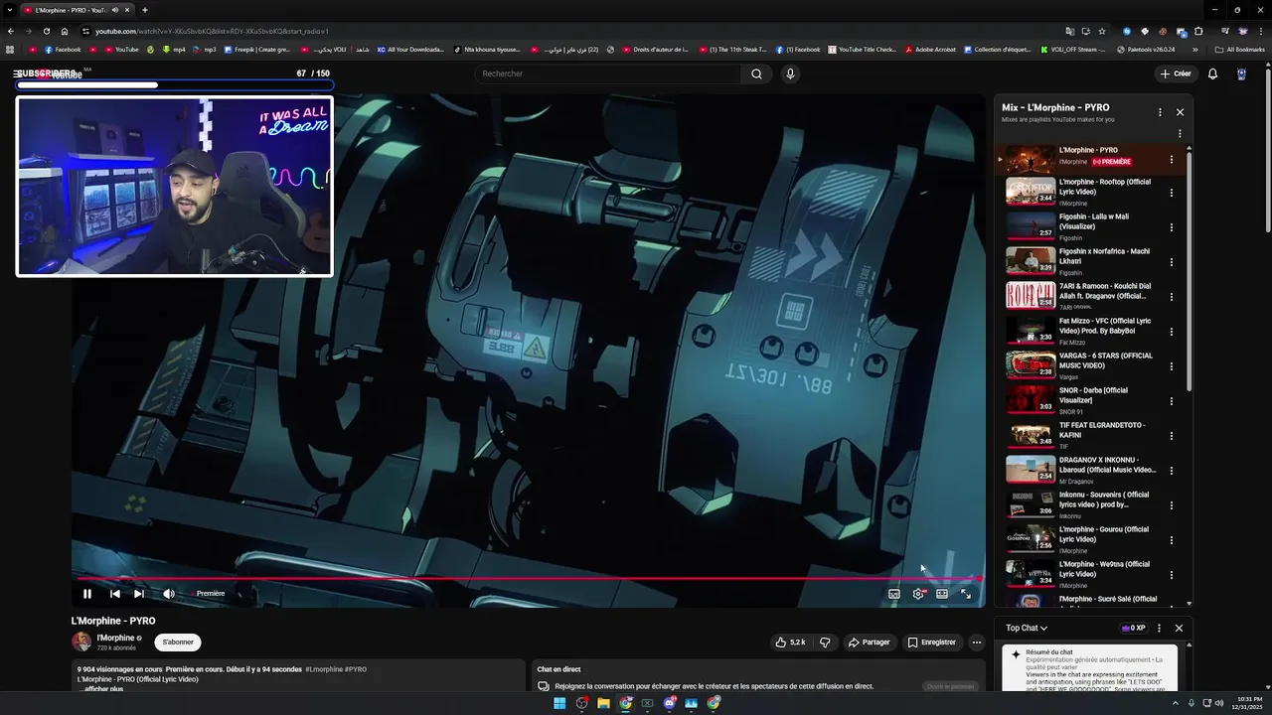Play L'morphine - Gourou lyric video
Viewport: 1272px width, 715px height.
pos(1090,539)
